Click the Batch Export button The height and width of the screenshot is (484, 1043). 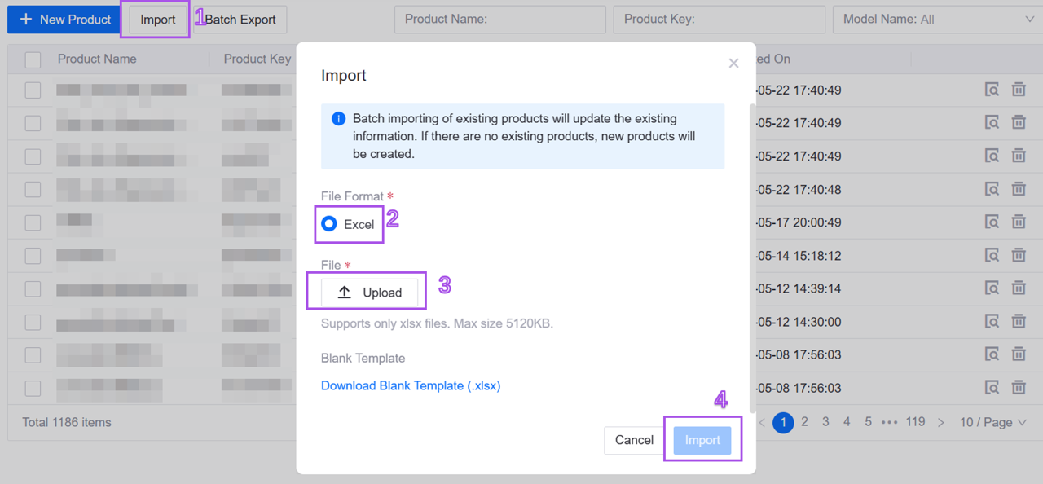[x=240, y=19]
